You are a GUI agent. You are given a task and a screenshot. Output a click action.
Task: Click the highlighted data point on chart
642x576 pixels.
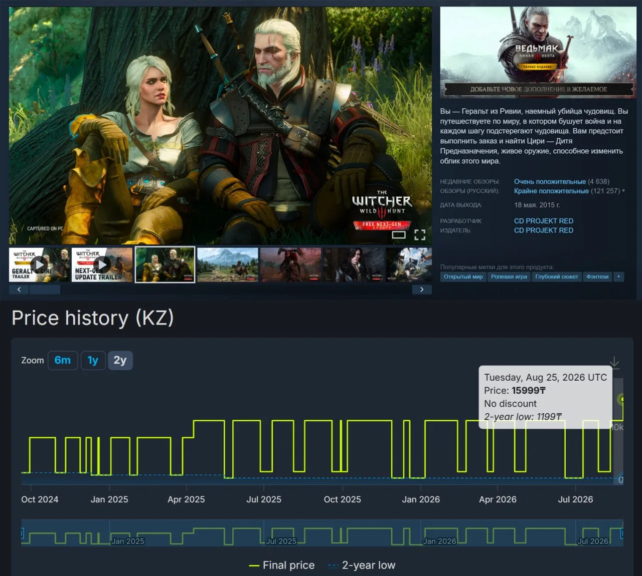[x=622, y=399]
